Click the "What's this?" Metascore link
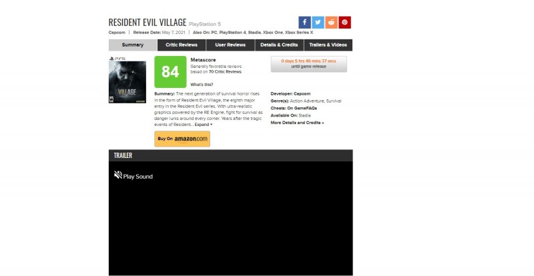 [202, 85]
